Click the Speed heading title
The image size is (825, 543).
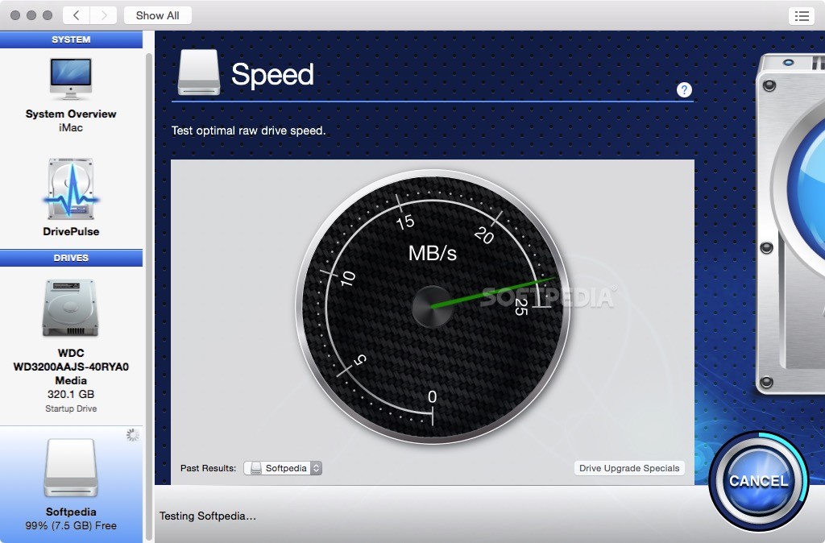272,74
